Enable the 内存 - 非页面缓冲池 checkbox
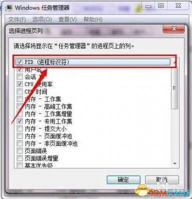Viewport: 192px width, 199px height. [19, 143]
